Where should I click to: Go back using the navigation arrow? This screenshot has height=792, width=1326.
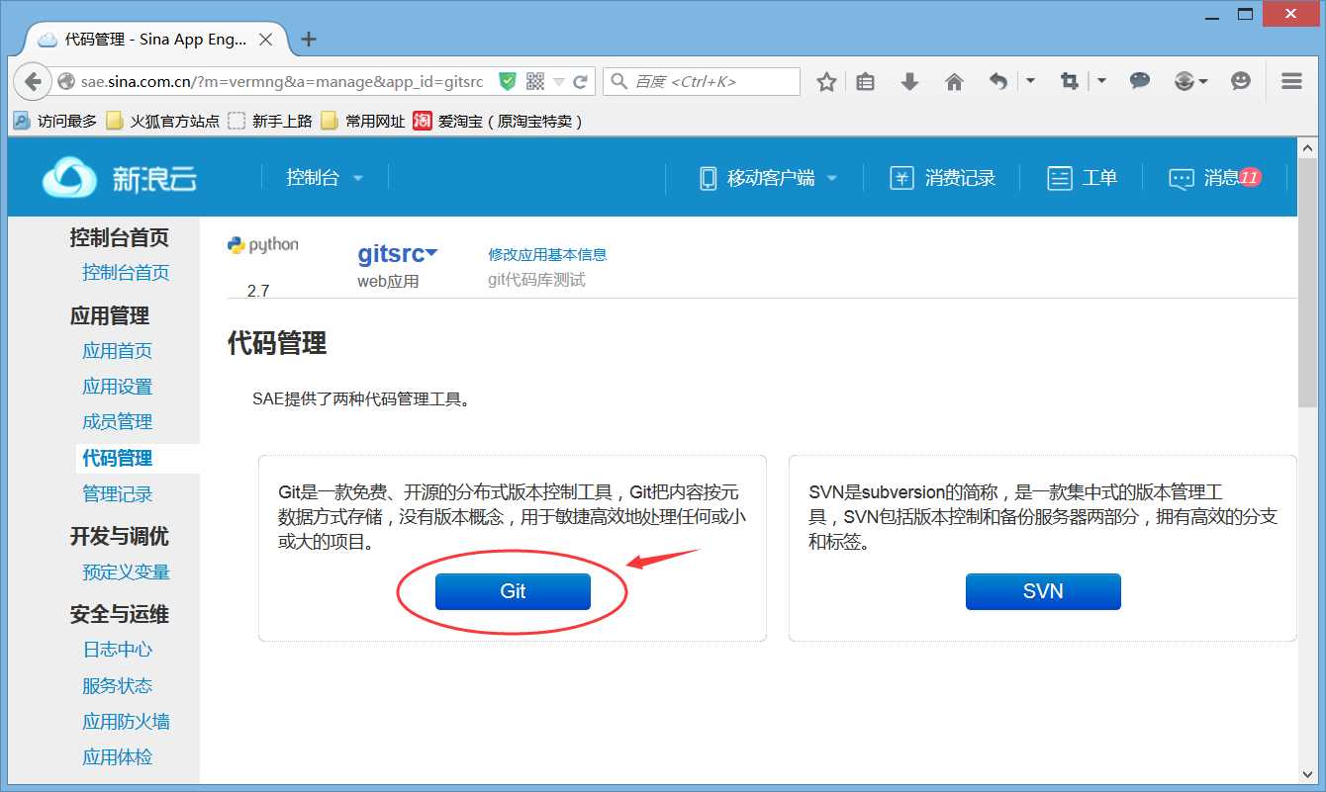click(33, 81)
